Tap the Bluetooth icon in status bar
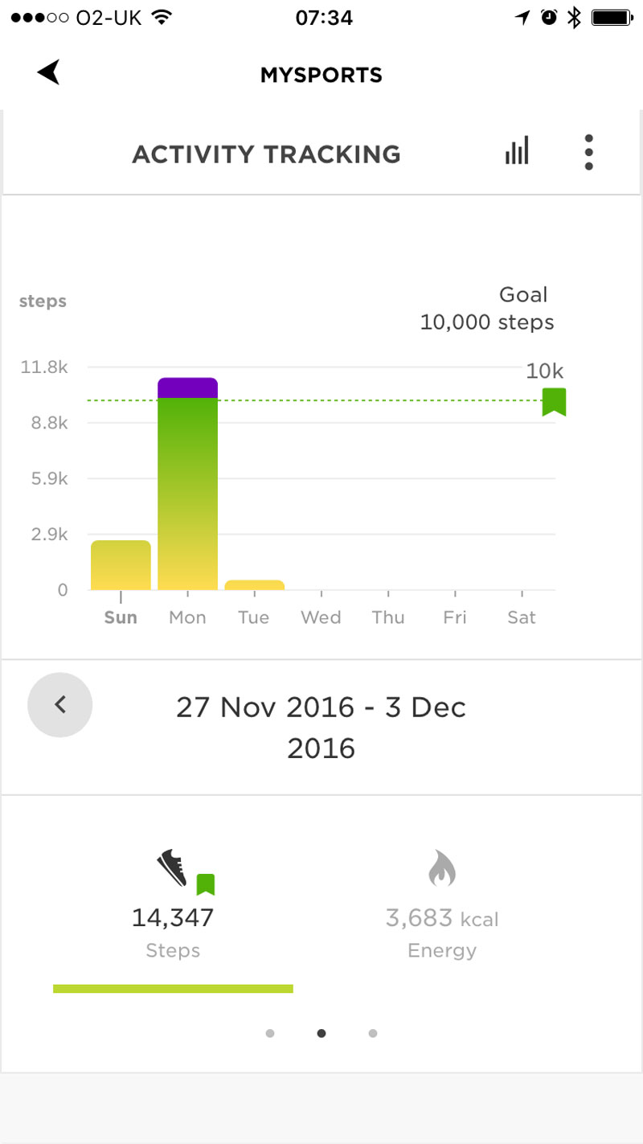This screenshot has width=643, height=1144. coord(573,18)
